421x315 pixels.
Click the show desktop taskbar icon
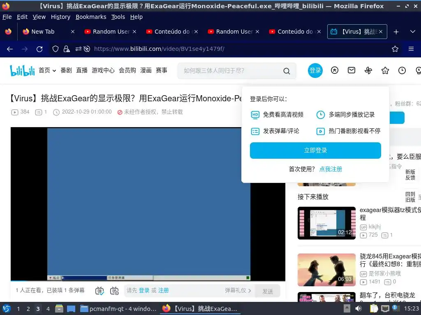[71, 309]
